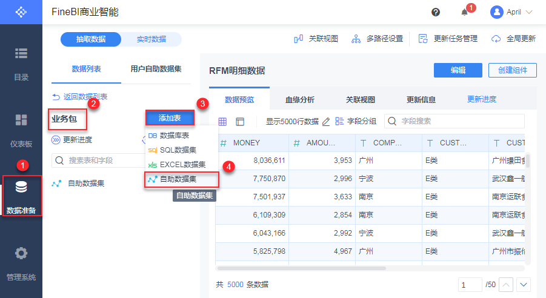Go to 目录 in the sidebar
Screen dimensions: 546x298
21,63
